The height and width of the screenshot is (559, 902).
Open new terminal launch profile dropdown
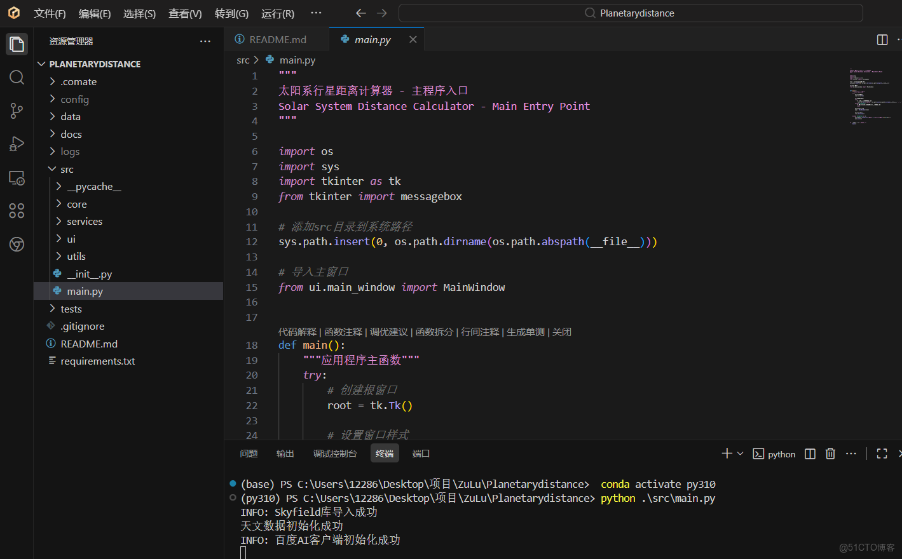click(x=740, y=454)
